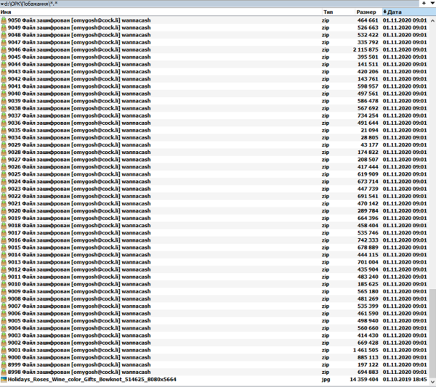The image size is (436, 387).
Task: Click the archive icon beside file 9018
Action: coord(4,226)
